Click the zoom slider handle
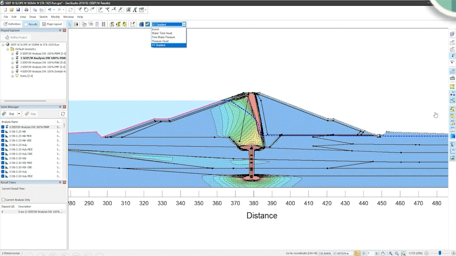The width and height of the screenshot is (456, 256). [x=440, y=253]
